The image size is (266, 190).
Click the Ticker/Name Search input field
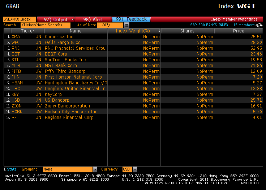point(46,25)
